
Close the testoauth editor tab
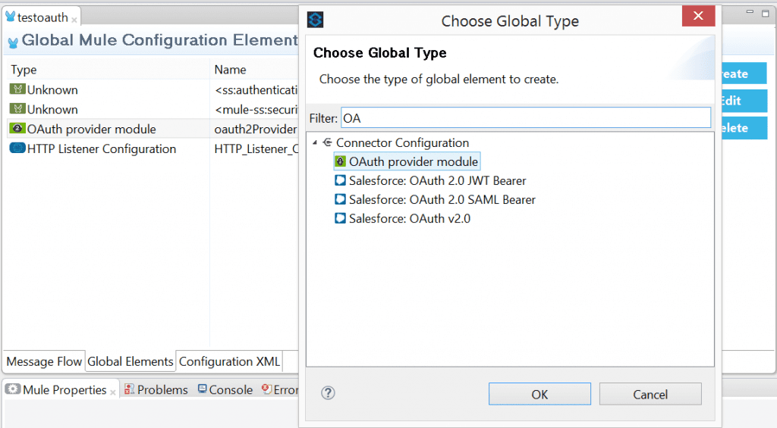pos(74,20)
